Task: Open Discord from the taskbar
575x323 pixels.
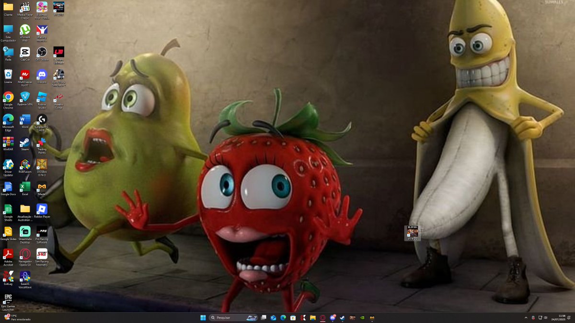Action: (333, 318)
